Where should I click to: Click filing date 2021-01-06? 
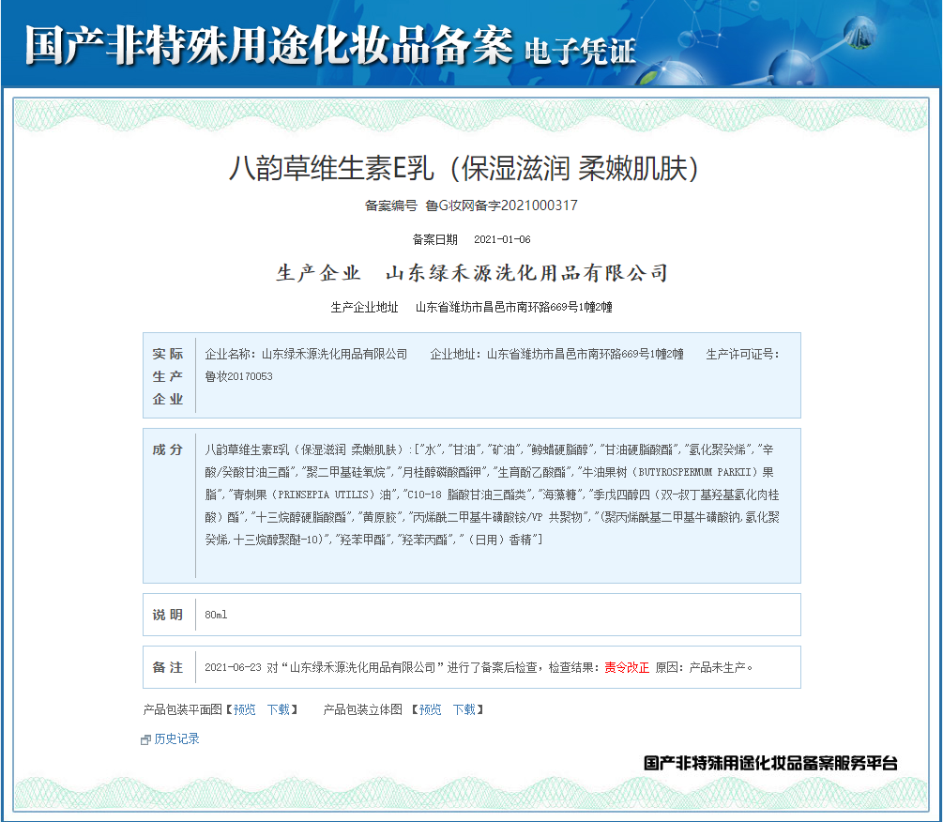(x=502, y=239)
